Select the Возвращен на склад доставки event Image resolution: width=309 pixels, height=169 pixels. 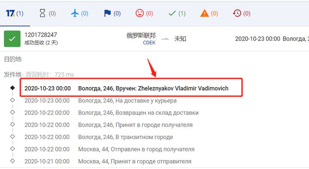click(112, 113)
